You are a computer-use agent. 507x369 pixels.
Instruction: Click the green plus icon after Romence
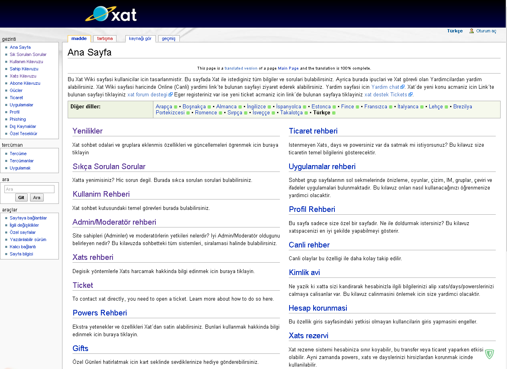(220, 113)
